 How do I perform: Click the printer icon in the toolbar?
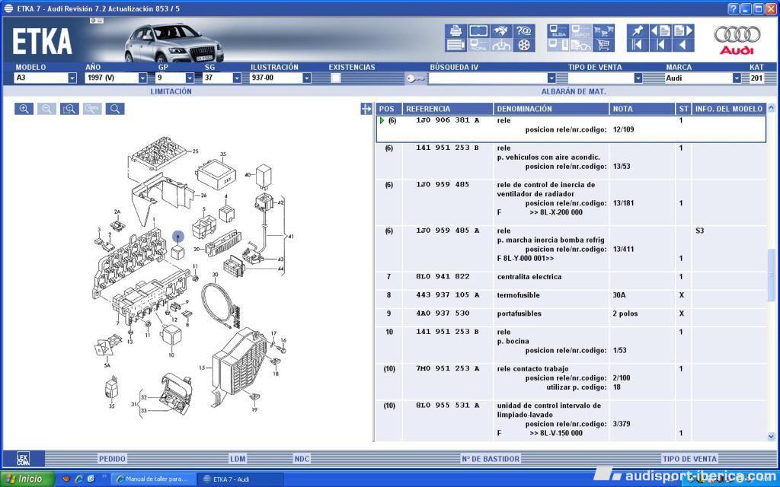[x=456, y=30]
